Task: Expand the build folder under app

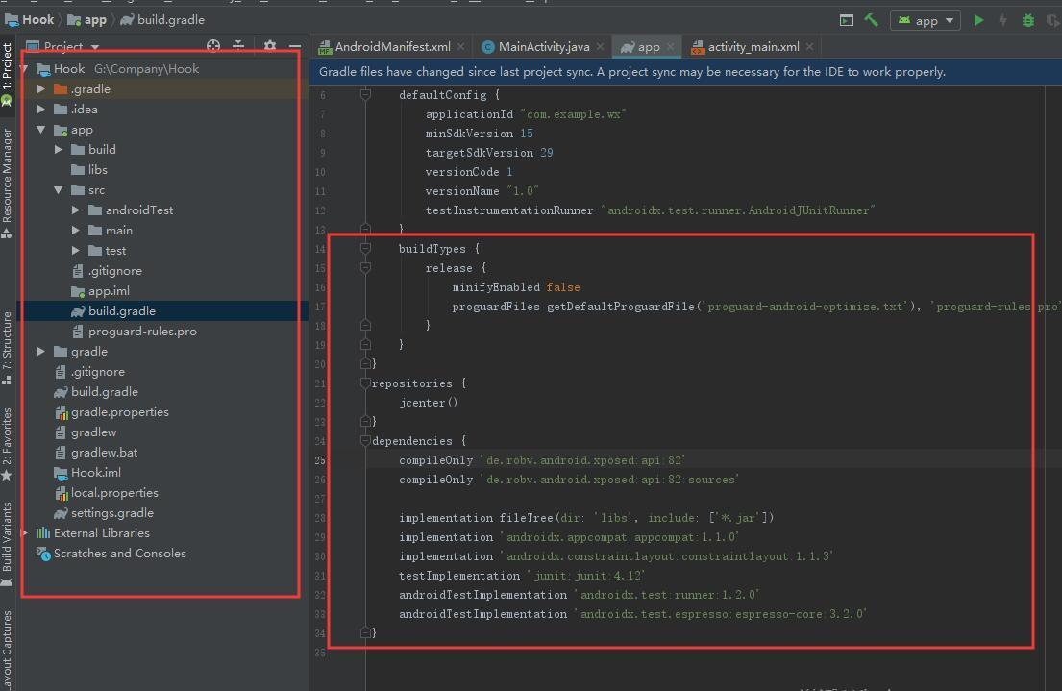Action: click(x=59, y=149)
